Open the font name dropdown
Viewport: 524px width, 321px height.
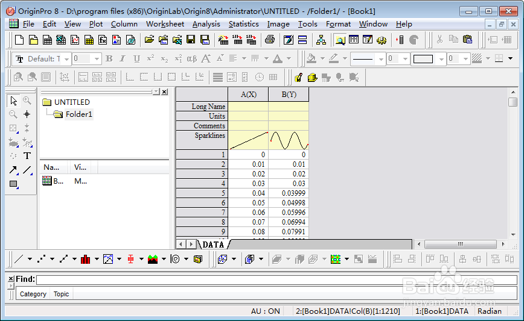click(x=66, y=59)
